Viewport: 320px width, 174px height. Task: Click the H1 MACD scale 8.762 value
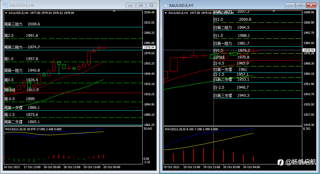point(307,129)
